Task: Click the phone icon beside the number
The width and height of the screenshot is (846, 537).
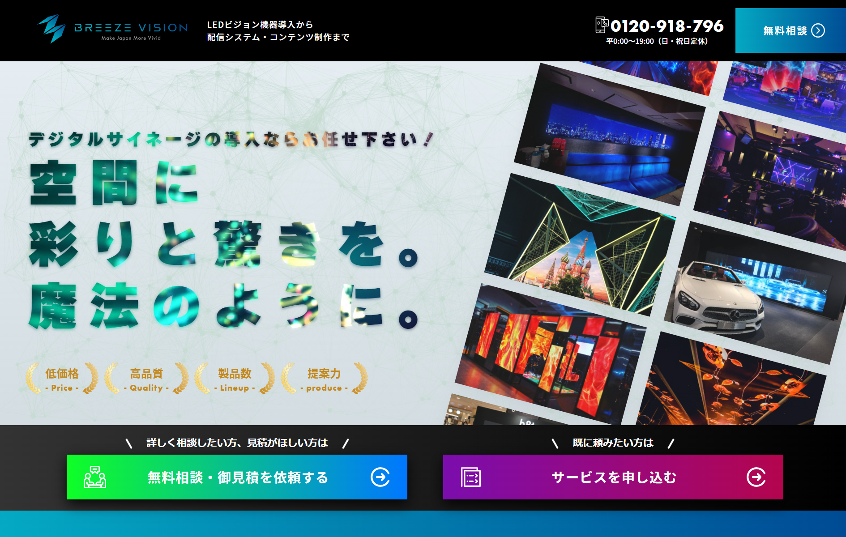Action: (602, 25)
